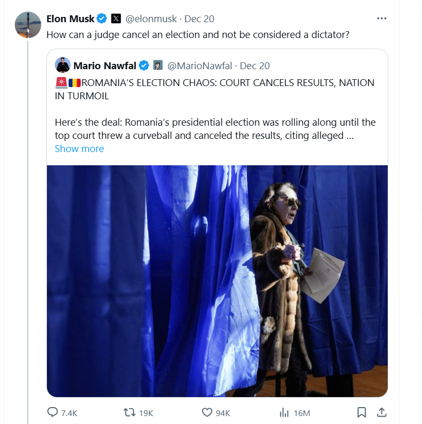This screenshot has height=424, width=422.
Task: Click the X affiliation badge icon
Action: point(116,18)
